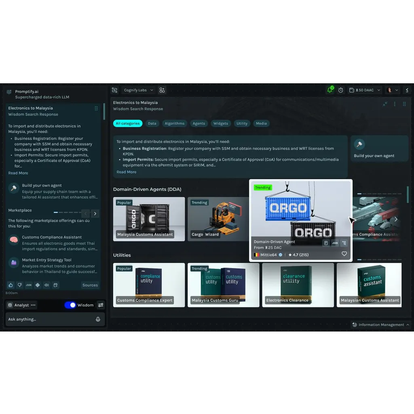
Task: Select the Agents category filter
Action: [199, 123]
